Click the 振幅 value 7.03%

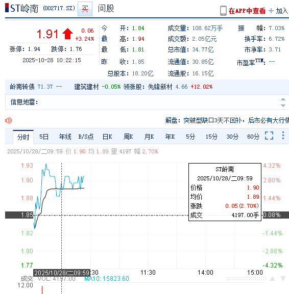277,28
